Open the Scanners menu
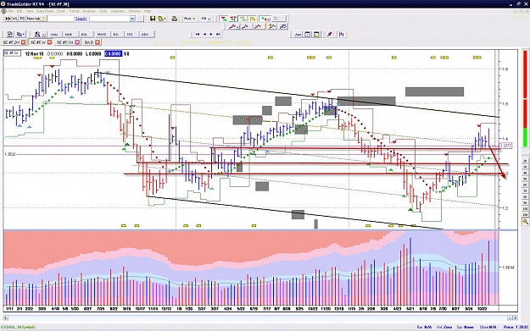The image size is (530, 331). click(x=118, y=11)
